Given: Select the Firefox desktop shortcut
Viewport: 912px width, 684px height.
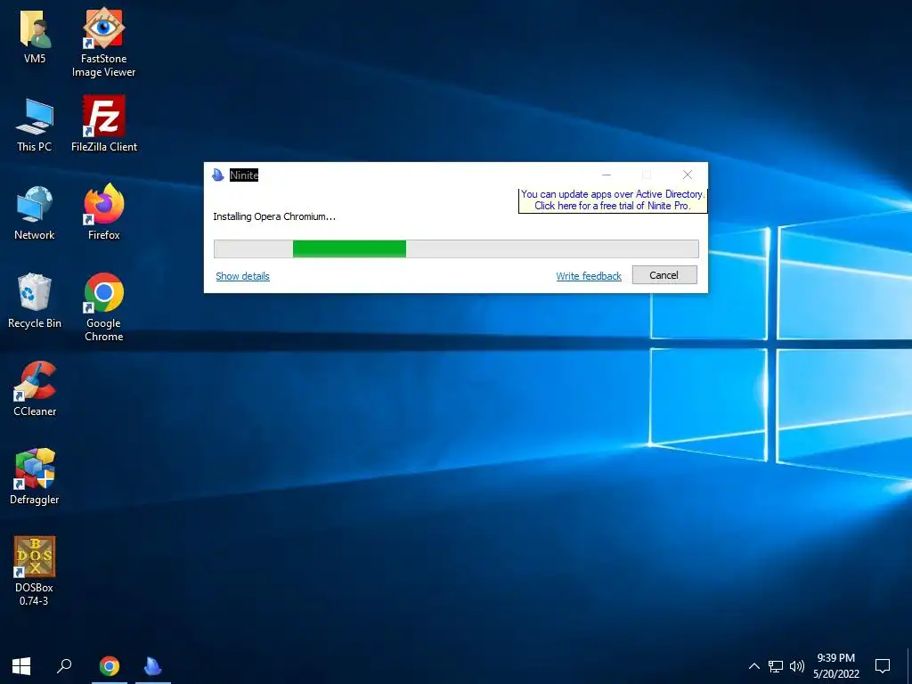Looking at the screenshot, I should (104, 212).
